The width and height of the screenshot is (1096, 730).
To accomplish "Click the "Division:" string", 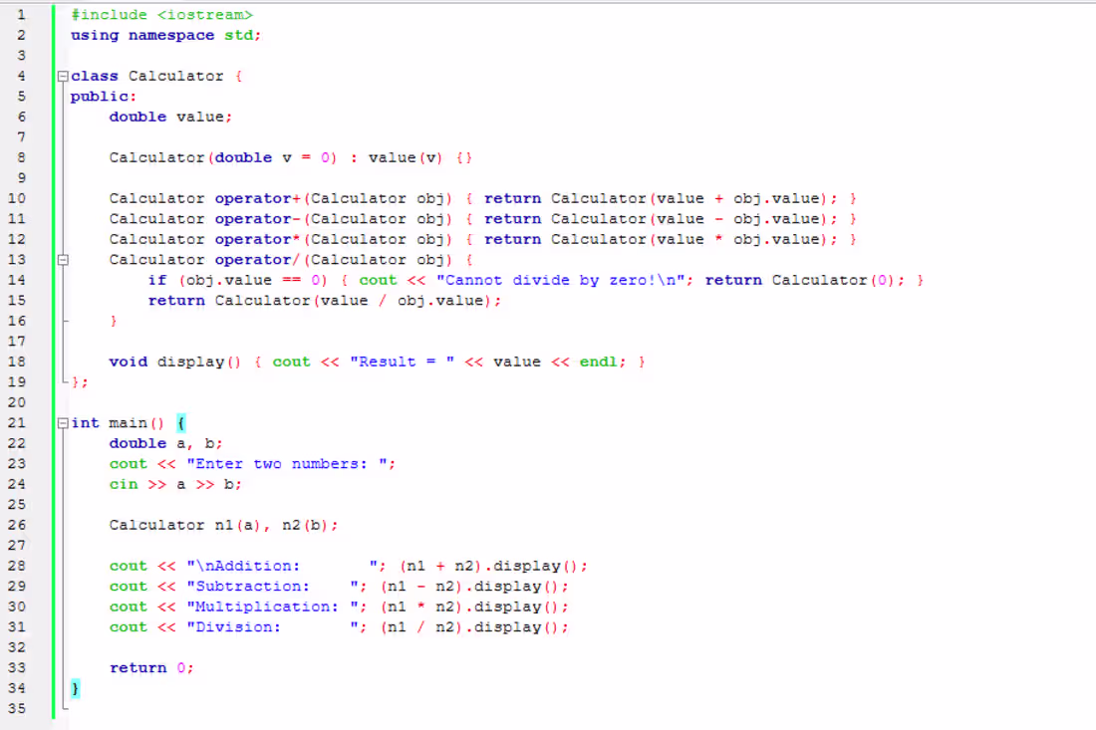I will (273, 627).
